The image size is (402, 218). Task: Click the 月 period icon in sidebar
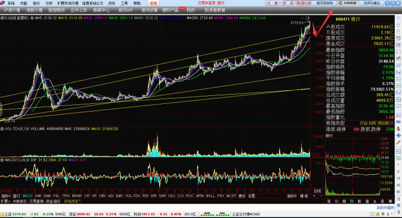click(x=398, y=212)
